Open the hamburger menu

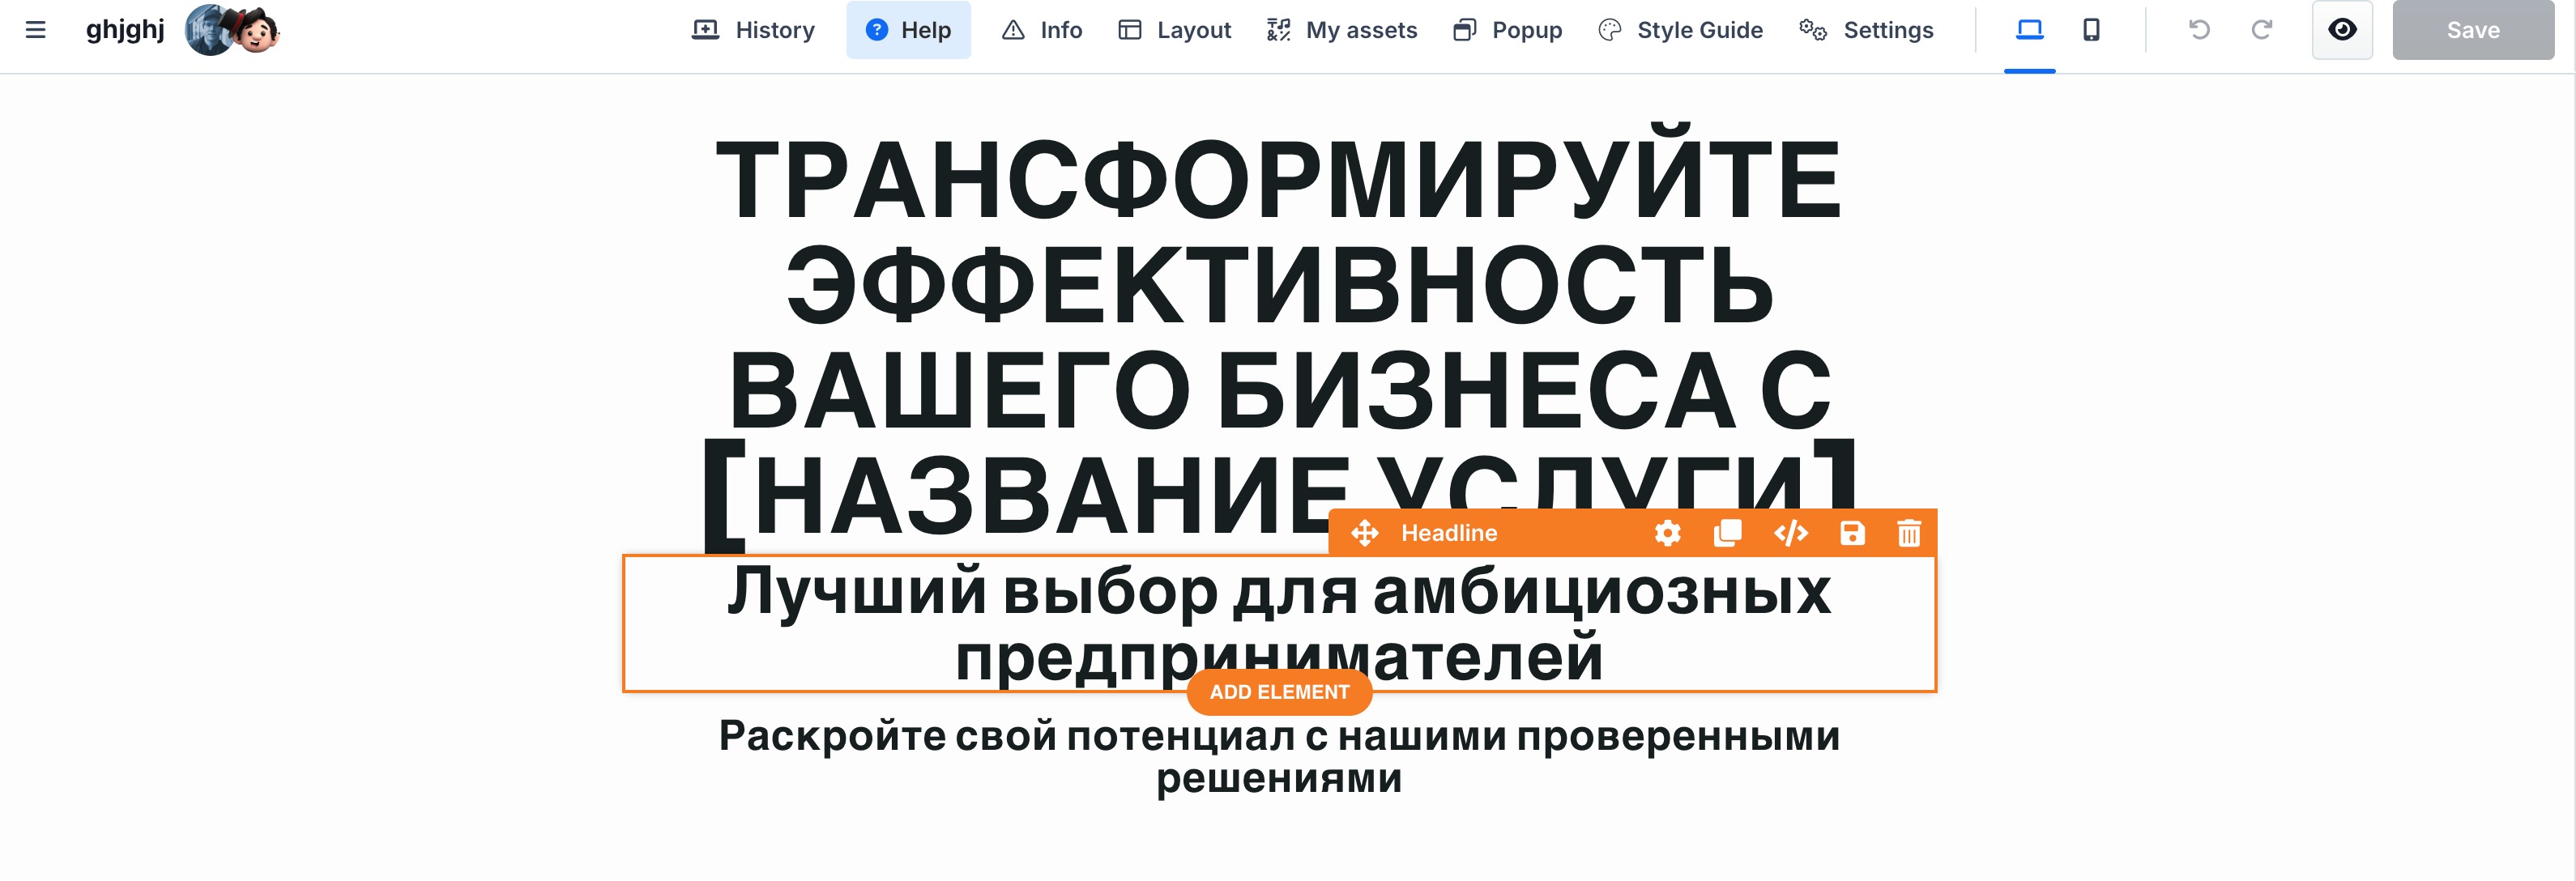point(36,30)
